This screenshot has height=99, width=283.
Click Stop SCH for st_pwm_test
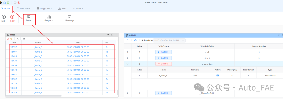(164, 64)
